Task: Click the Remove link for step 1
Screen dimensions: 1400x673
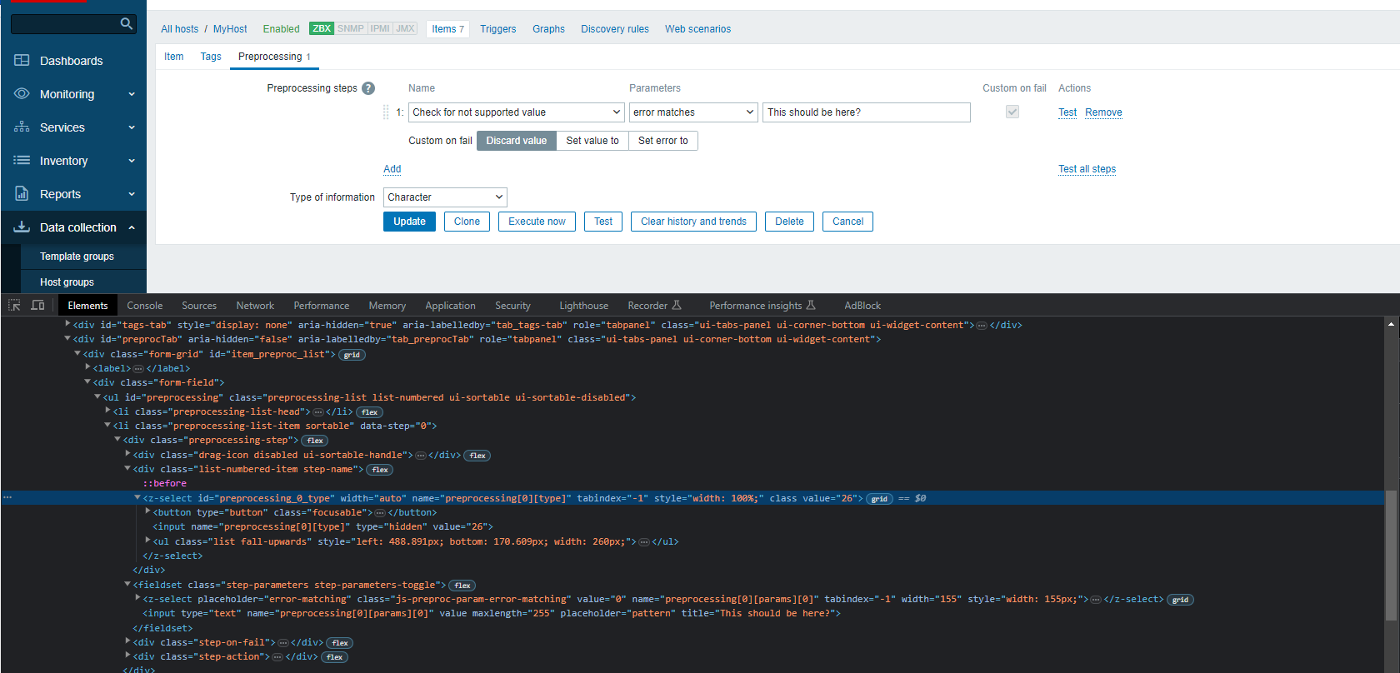Action: (1103, 112)
